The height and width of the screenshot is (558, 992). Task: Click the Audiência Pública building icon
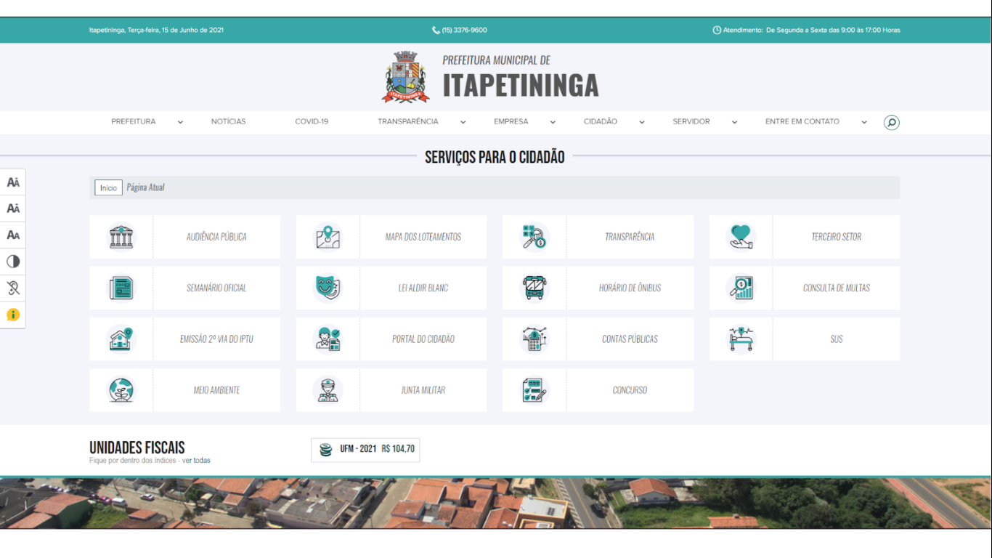[121, 237]
